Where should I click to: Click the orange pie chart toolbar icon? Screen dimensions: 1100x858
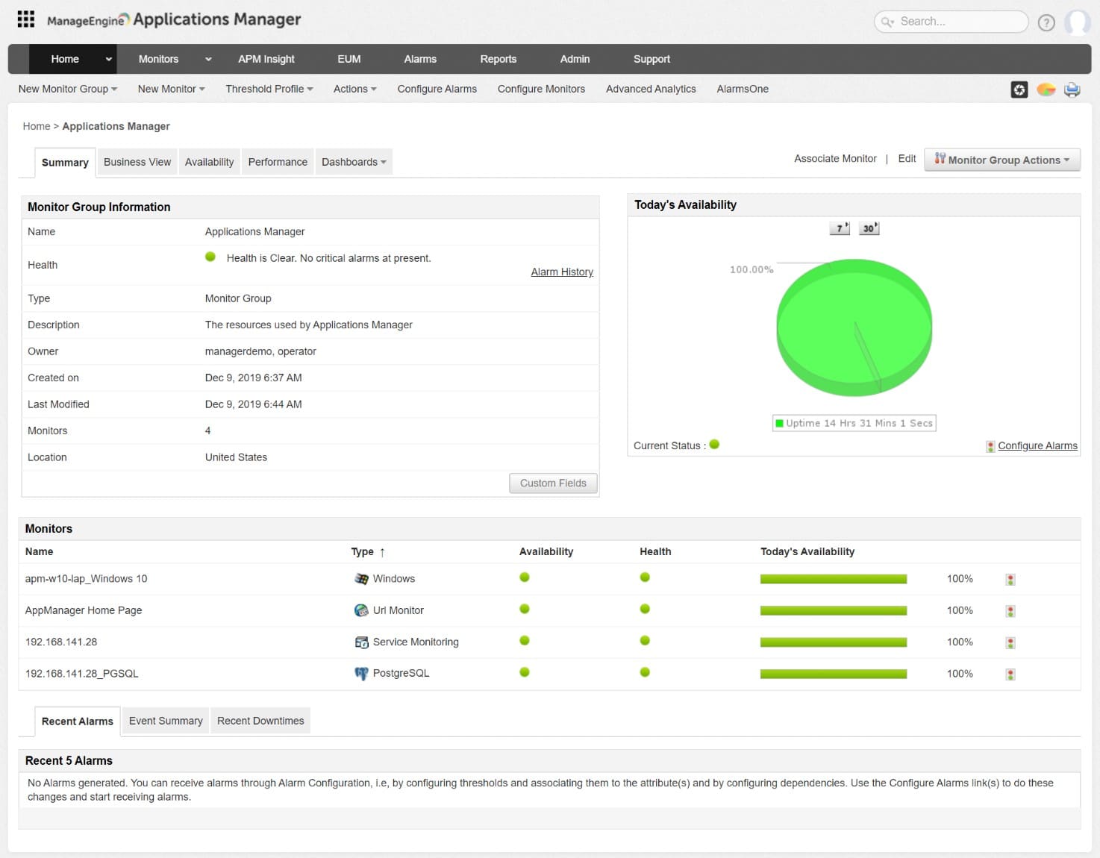tap(1046, 90)
